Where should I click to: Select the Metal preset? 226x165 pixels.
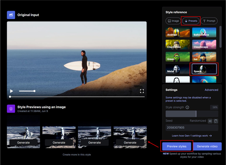point(177,69)
